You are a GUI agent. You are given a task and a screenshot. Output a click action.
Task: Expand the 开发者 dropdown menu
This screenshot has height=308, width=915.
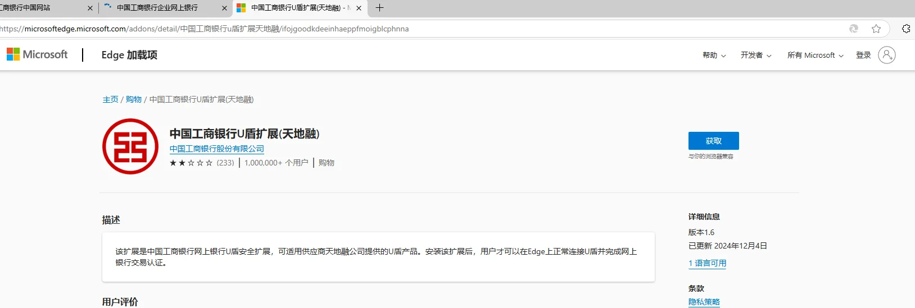point(756,55)
